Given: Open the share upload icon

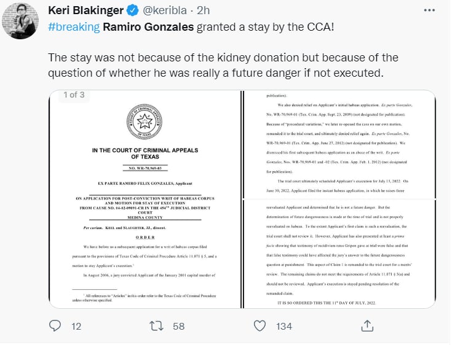Looking at the screenshot, I should pyautogui.click(x=367, y=326).
